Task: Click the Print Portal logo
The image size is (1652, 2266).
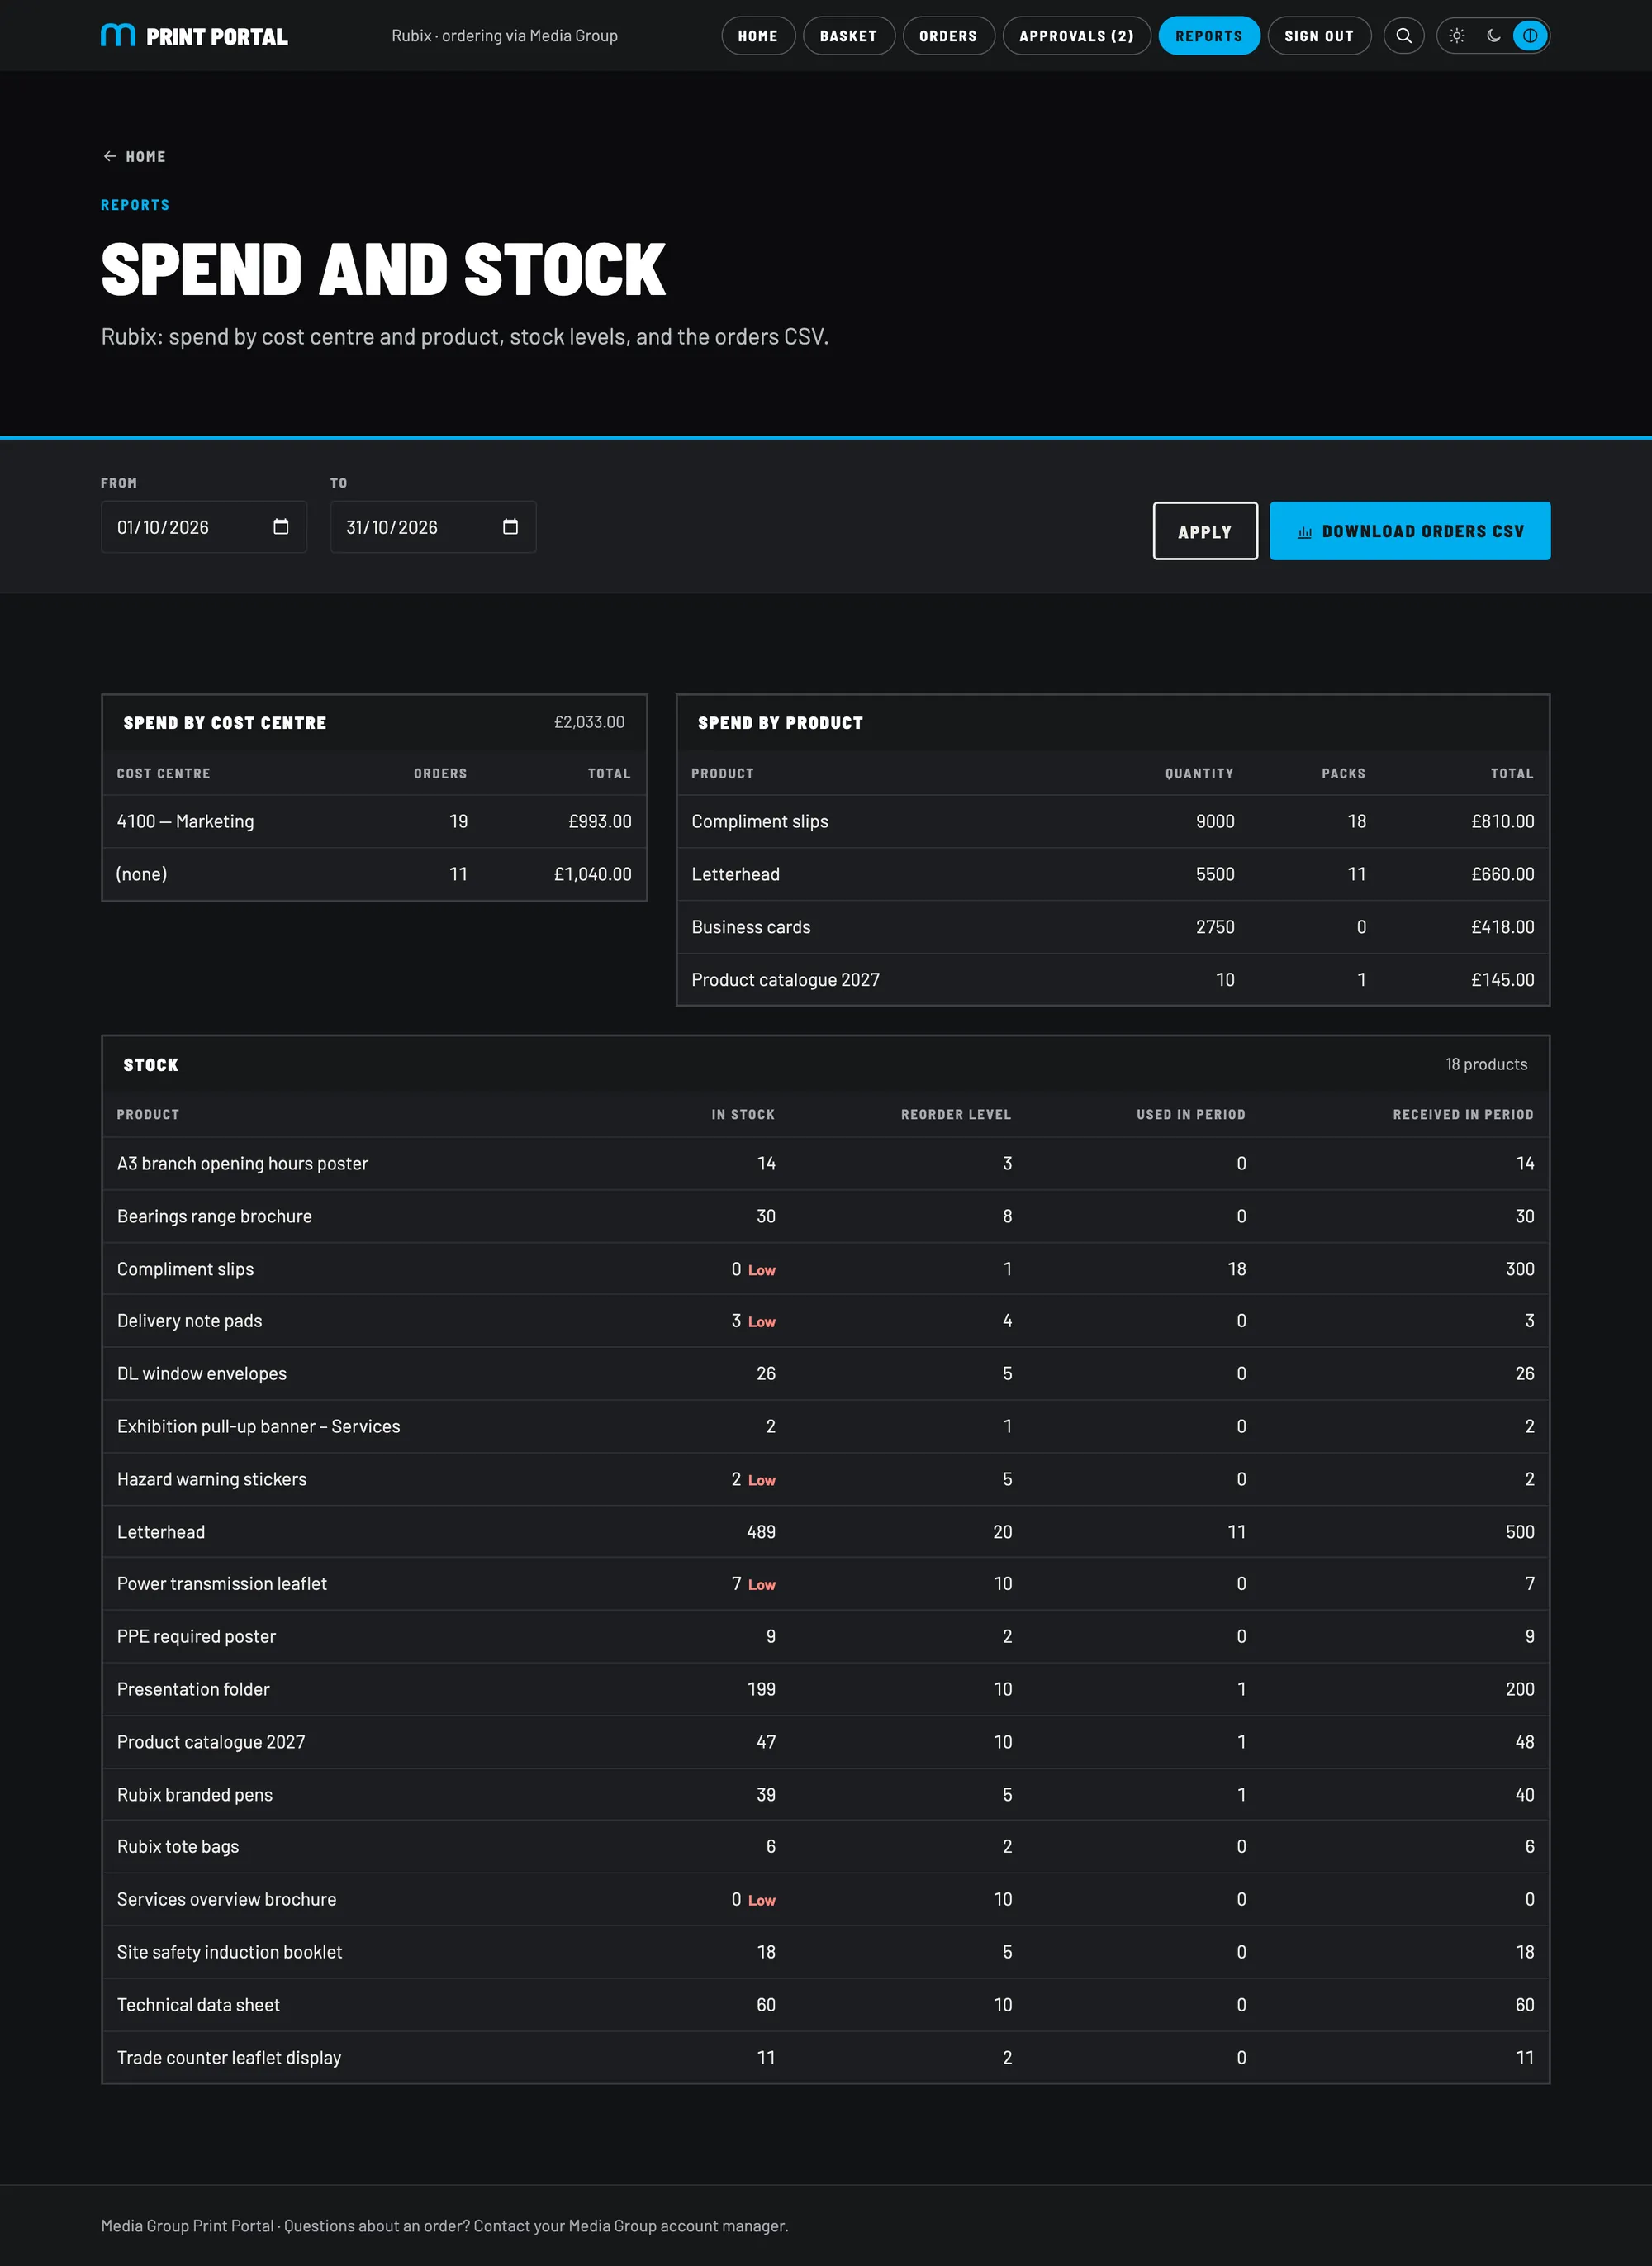Action: (194, 36)
